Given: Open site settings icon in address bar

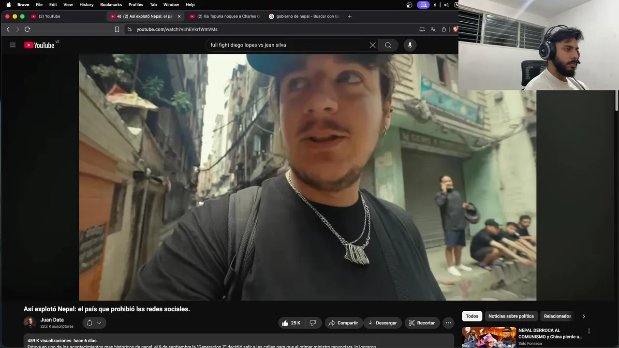Looking at the screenshot, I should (129, 29).
